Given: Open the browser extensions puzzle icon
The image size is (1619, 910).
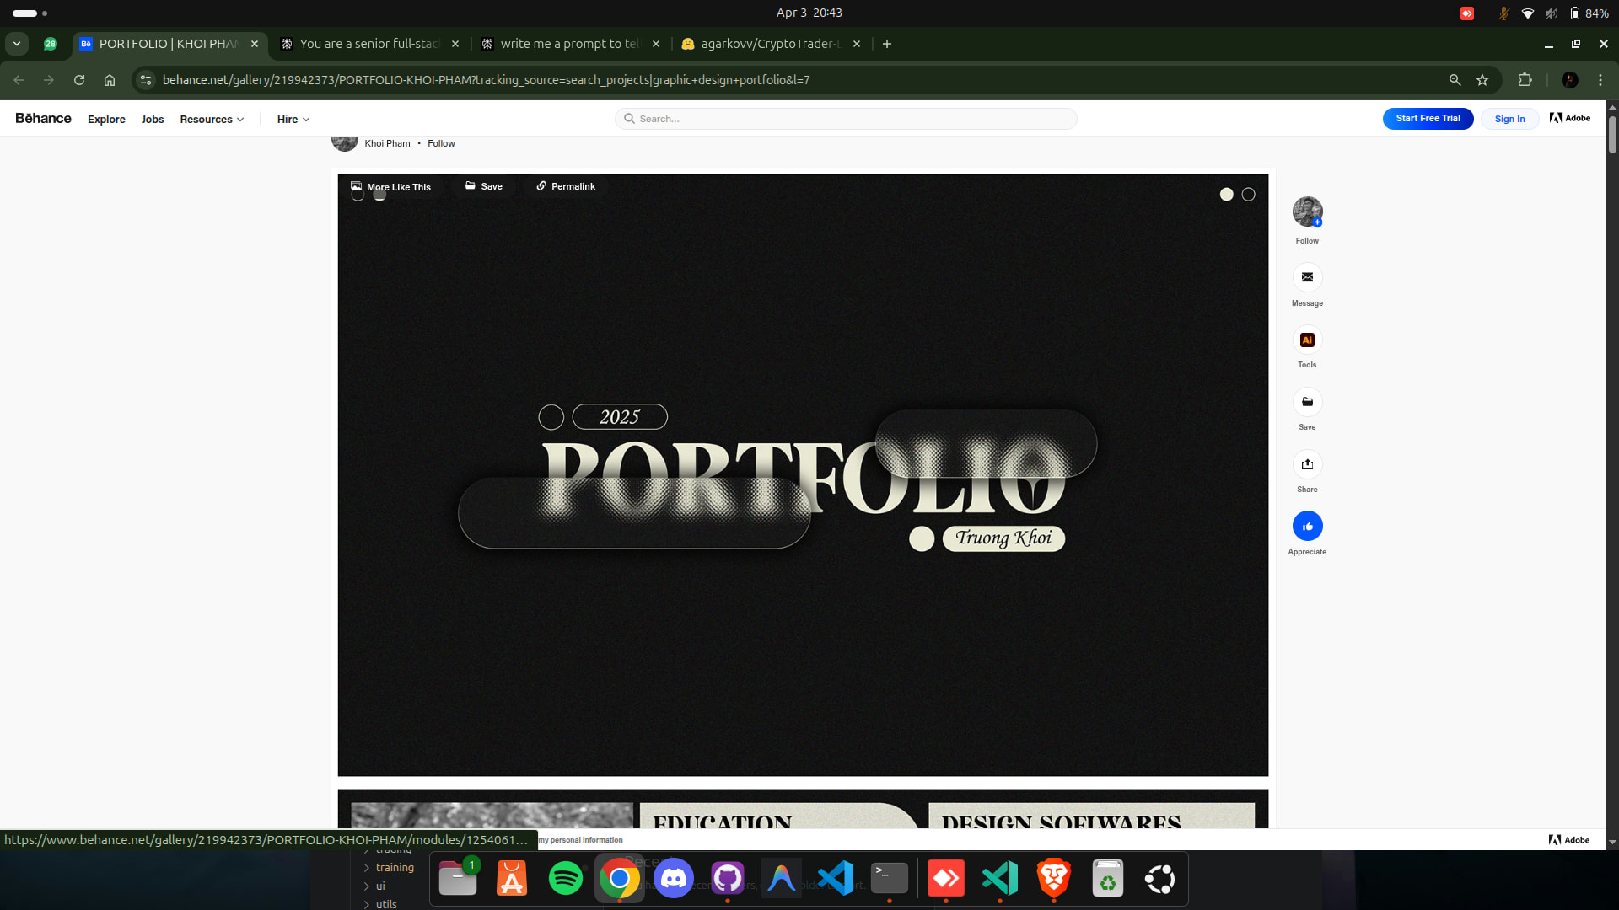Looking at the screenshot, I should pyautogui.click(x=1525, y=80).
